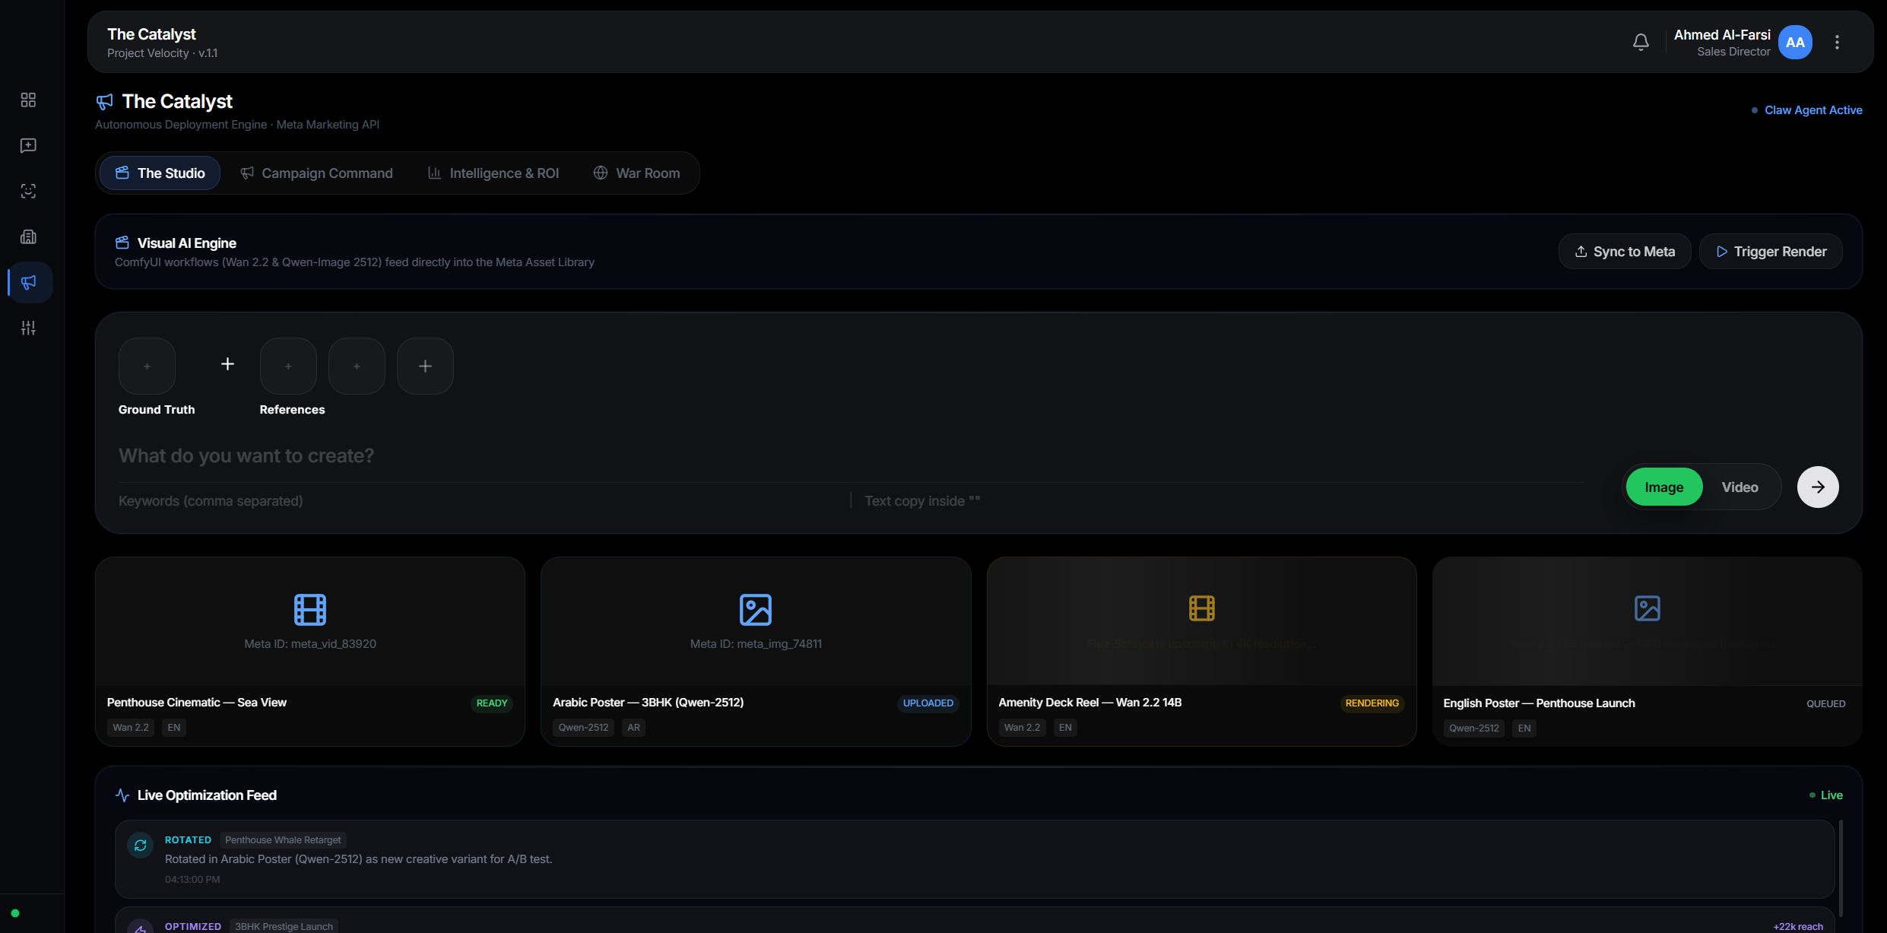Click 'Project Velocity · v.1.1' subtitle
1887x933 pixels.
(162, 53)
